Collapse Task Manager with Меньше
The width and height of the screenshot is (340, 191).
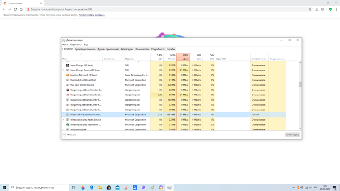[x=69, y=135]
